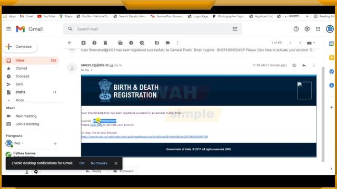Open Google account avatar
Image resolution: width=337 pixels, height=189 pixels.
point(330,29)
